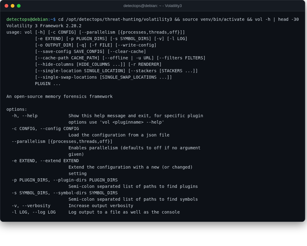Click the red close window button

[6, 6]
